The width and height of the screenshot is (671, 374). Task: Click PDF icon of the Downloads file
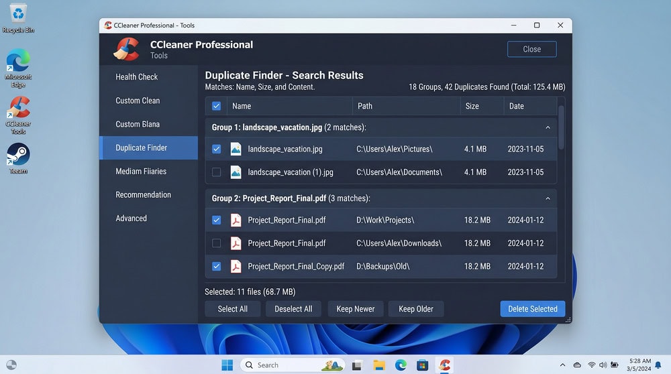236,243
